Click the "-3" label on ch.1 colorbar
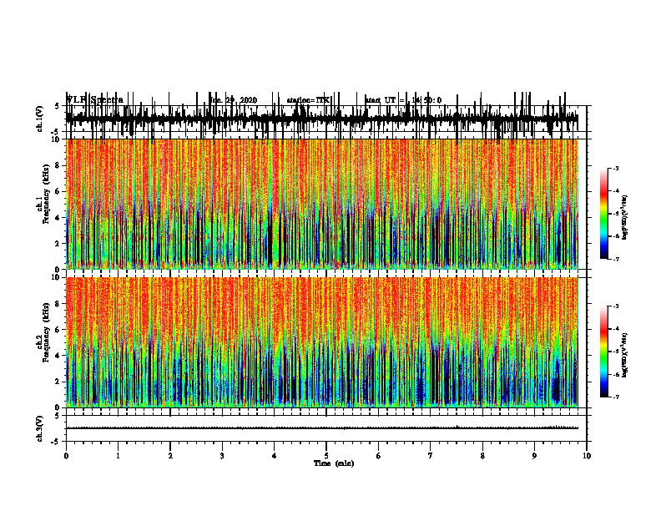This screenshot has width=661, height=511. click(x=616, y=168)
